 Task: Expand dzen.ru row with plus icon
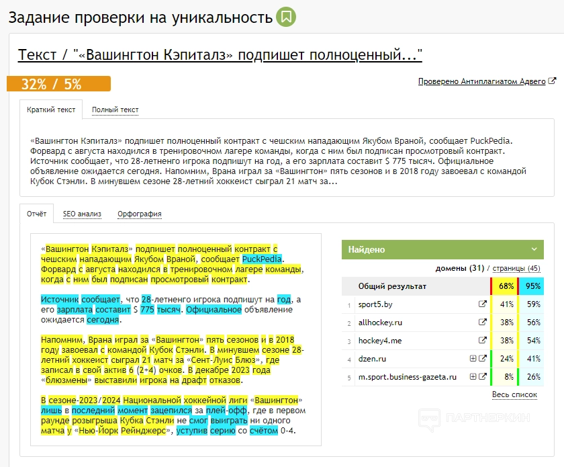473,358
